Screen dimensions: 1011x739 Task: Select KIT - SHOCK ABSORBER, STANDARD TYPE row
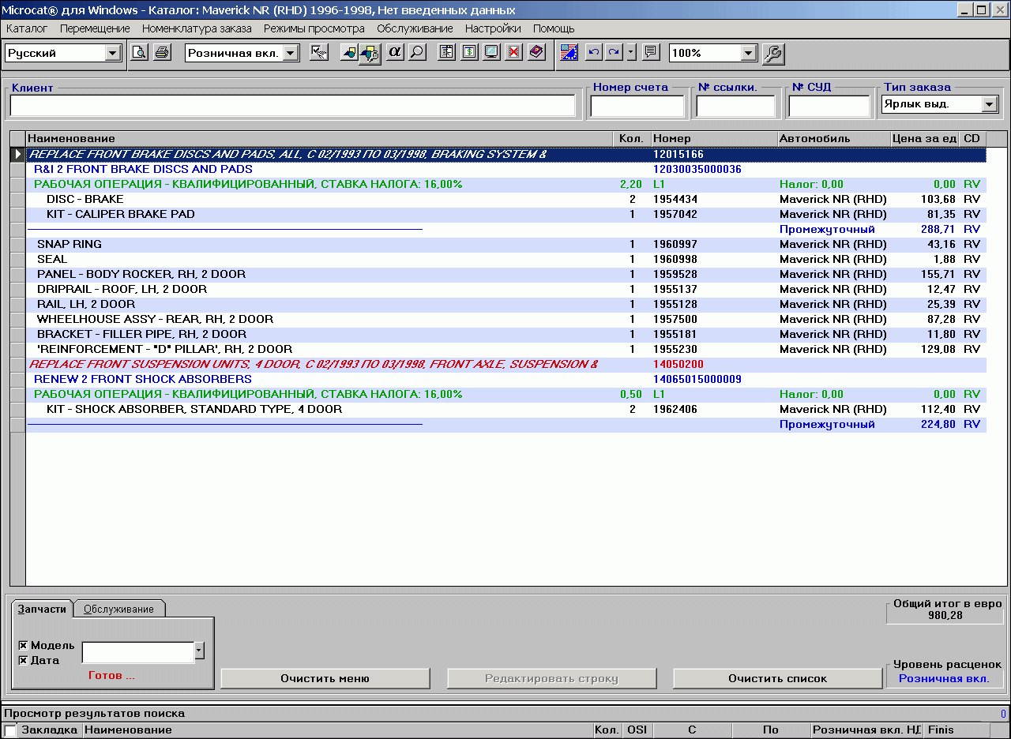[x=506, y=409]
